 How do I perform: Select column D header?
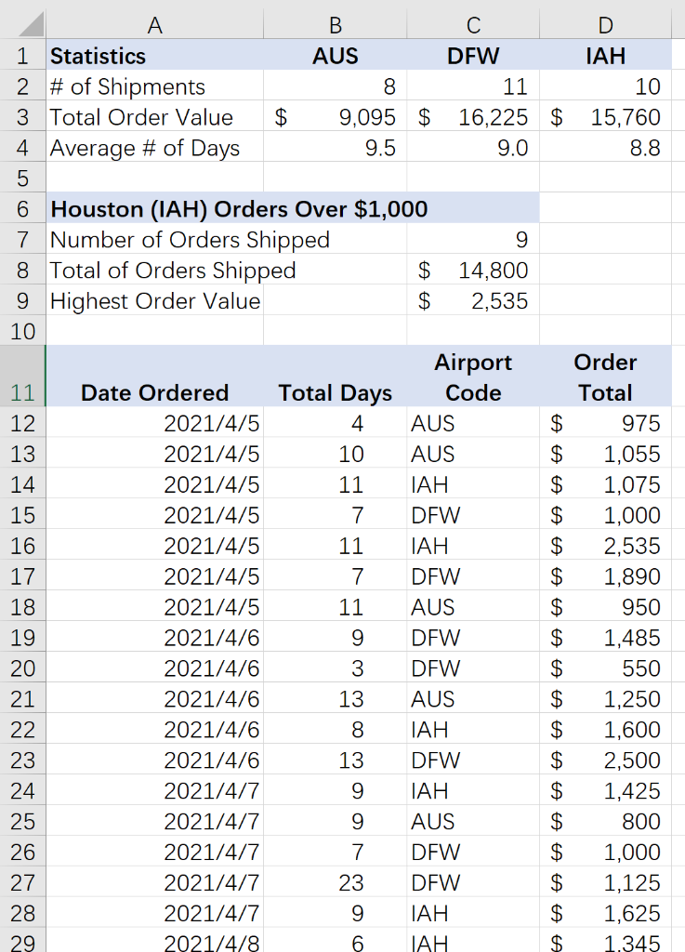[x=605, y=25]
